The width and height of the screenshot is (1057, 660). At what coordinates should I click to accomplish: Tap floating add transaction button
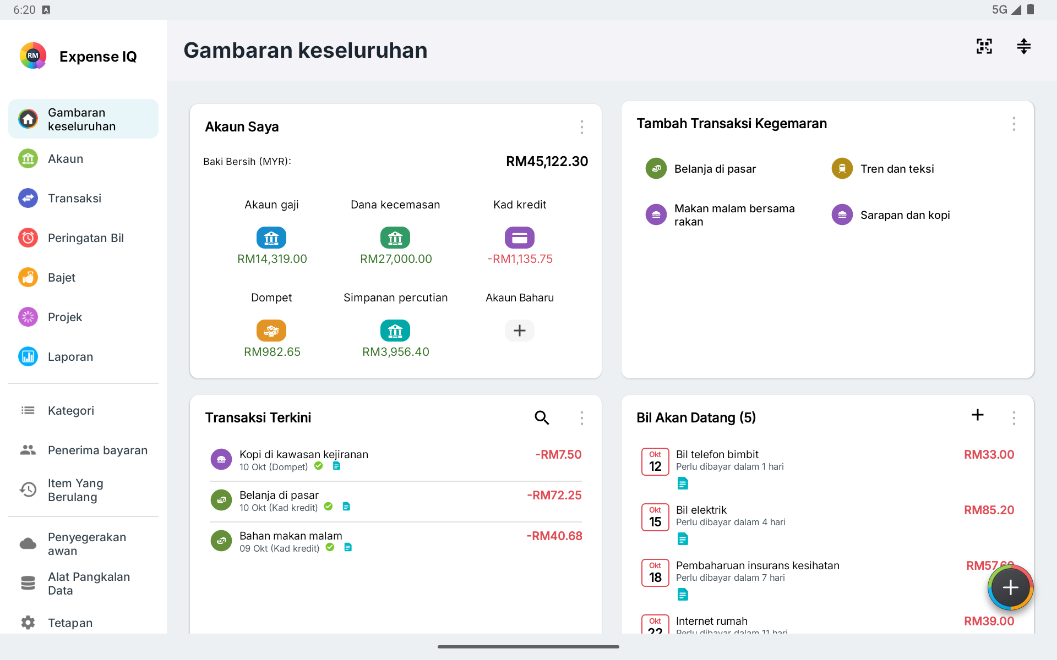pos(1010,587)
